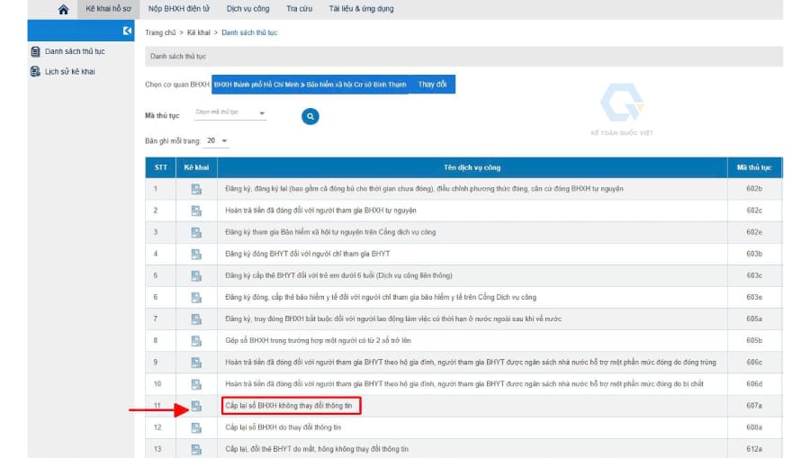The image size is (810, 458).
Task: Click 'Đăng ký, truy đóng BHXH bắt buộc' row text
Action: tap(393, 319)
